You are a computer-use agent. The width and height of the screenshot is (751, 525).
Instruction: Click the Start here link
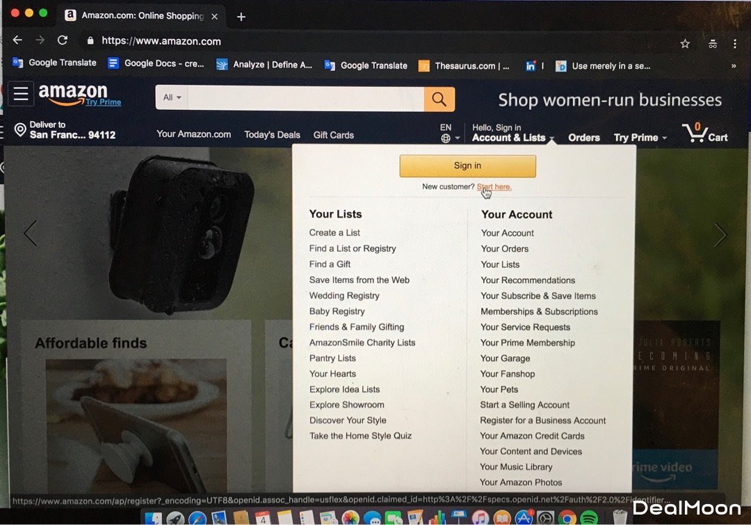click(494, 187)
